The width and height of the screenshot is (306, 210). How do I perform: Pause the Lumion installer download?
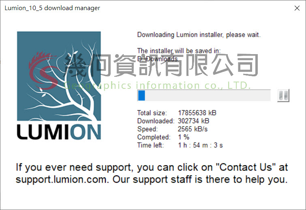283,95
